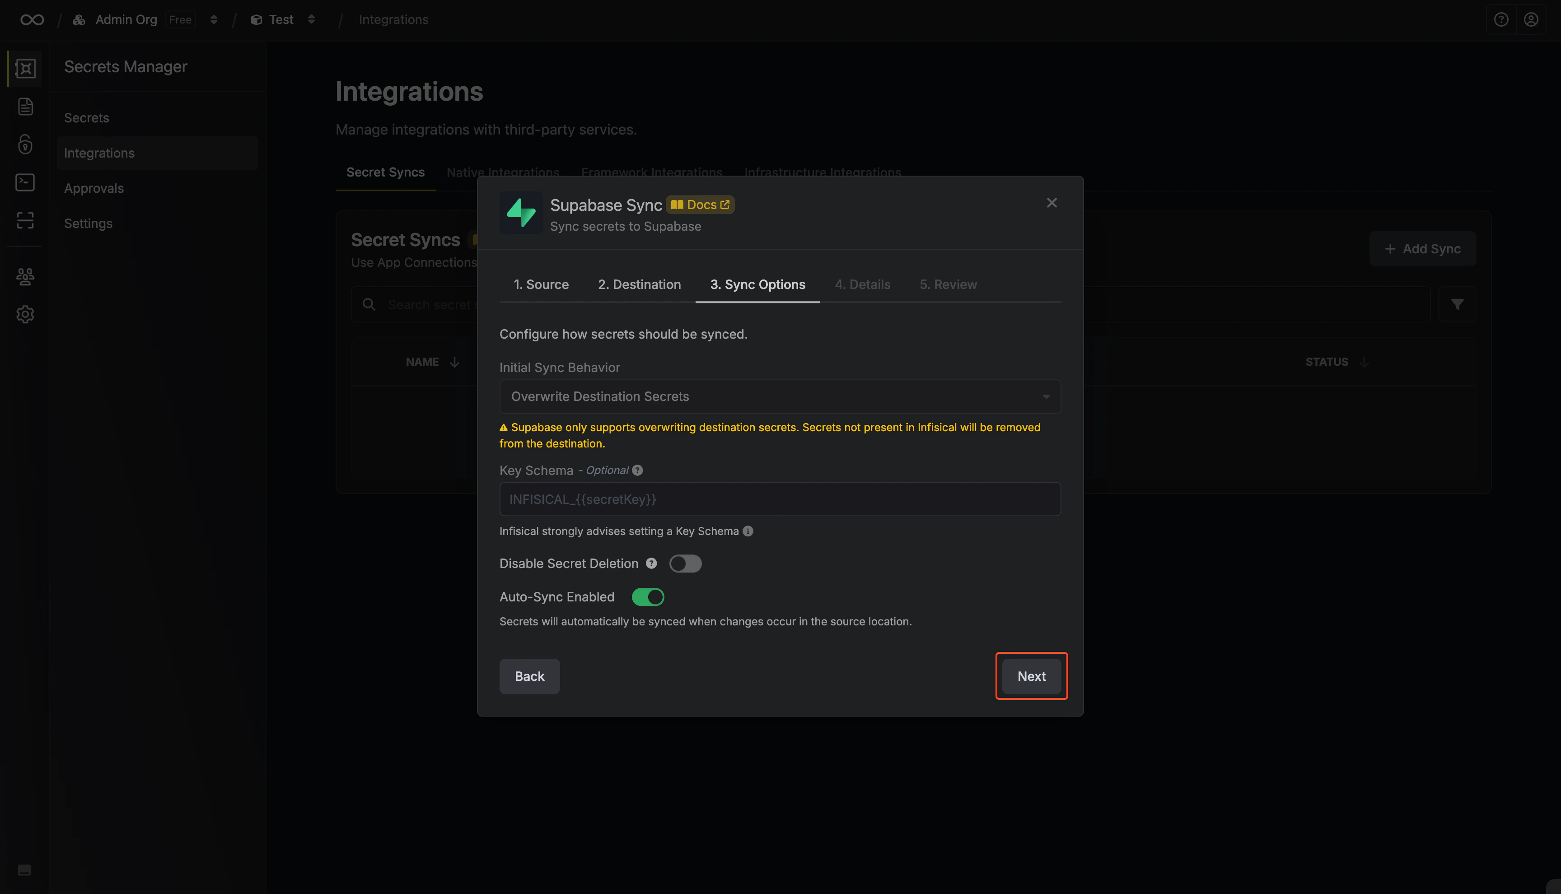Open the secret scanning sidebar icon
The width and height of the screenshot is (1561, 894).
click(x=25, y=220)
